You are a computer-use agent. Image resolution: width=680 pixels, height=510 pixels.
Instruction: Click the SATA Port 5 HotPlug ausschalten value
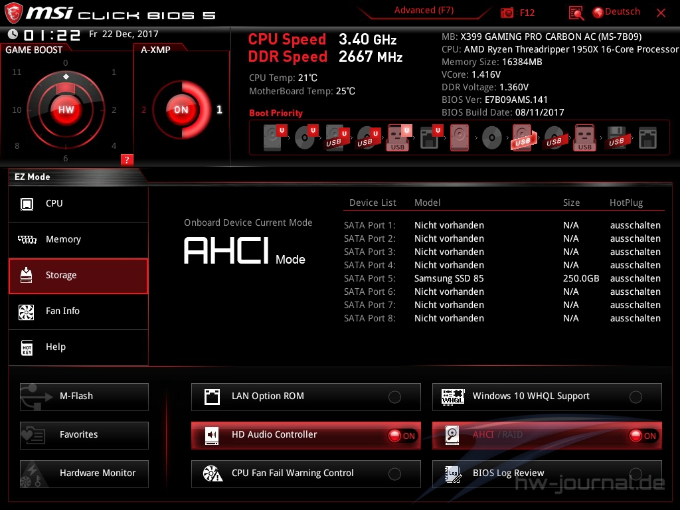coord(636,278)
